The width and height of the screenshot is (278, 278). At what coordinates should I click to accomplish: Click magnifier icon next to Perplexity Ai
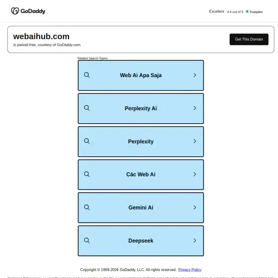[x=87, y=108]
